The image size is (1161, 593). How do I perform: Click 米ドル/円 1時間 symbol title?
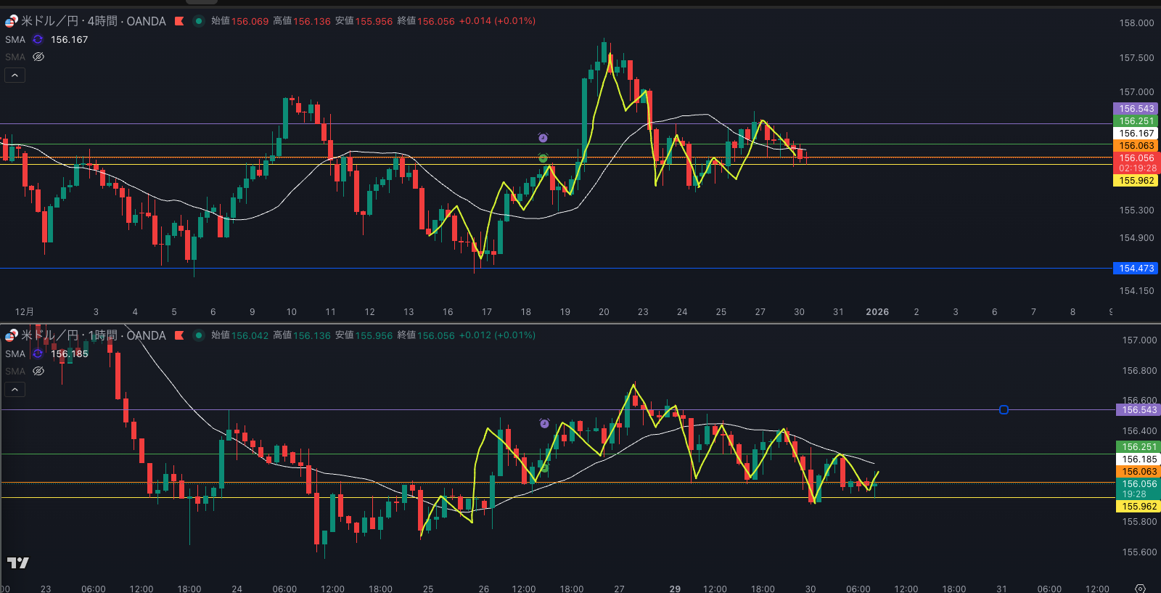[93, 335]
